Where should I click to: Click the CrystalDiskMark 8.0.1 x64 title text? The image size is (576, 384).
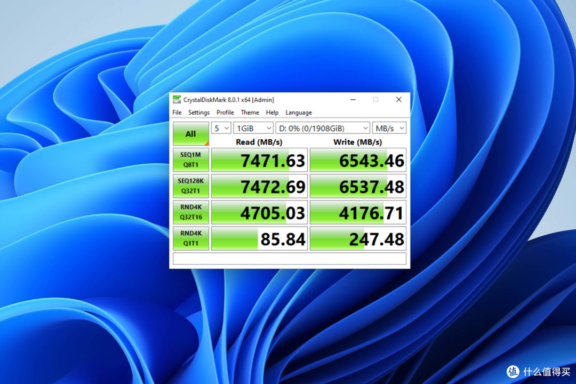pyautogui.click(x=228, y=100)
